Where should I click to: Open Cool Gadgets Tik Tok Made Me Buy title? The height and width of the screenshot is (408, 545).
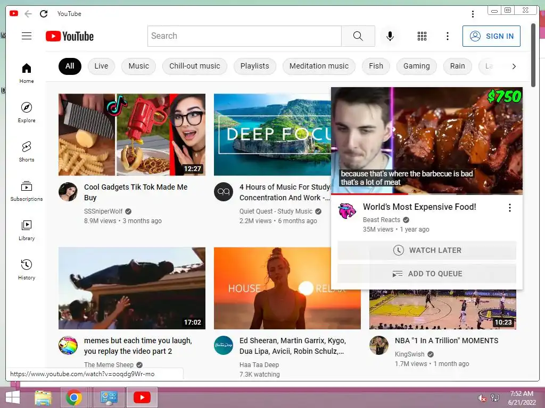pos(136,192)
